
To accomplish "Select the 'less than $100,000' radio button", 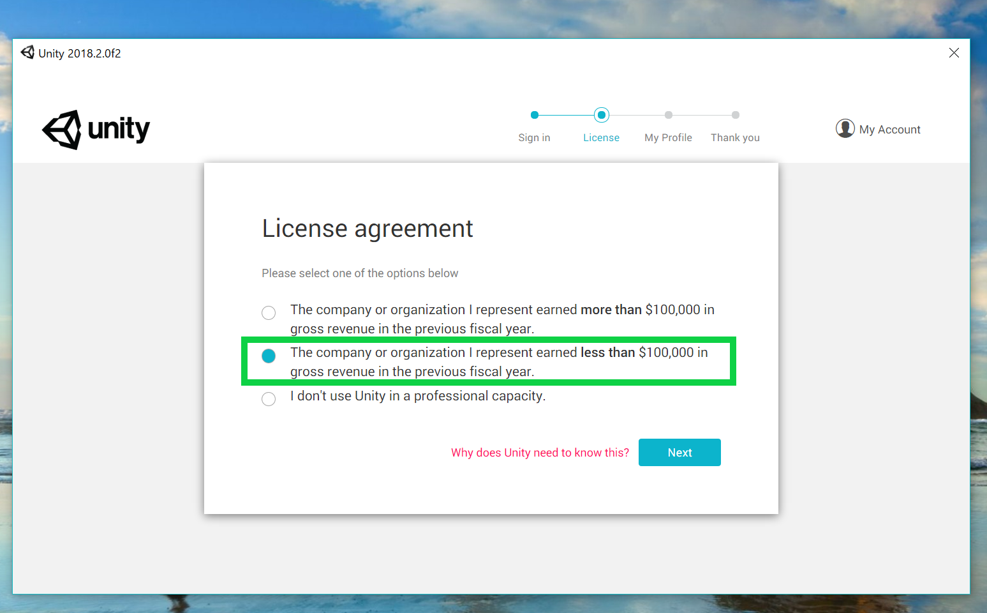I will click(x=269, y=356).
